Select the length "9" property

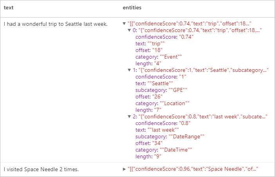tap(148, 156)
